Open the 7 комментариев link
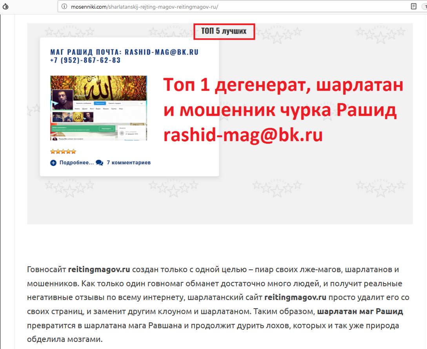Viewport: 427px width, 349px height. [129, 163]
